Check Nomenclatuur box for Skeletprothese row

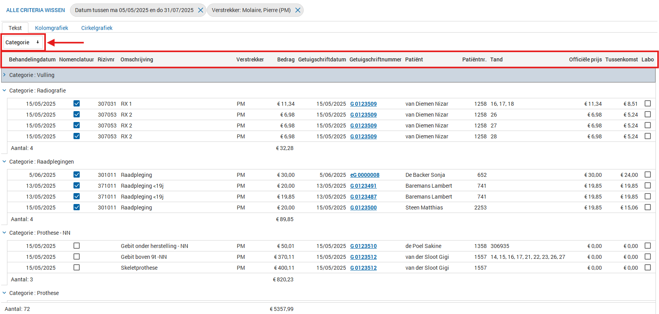77,267
